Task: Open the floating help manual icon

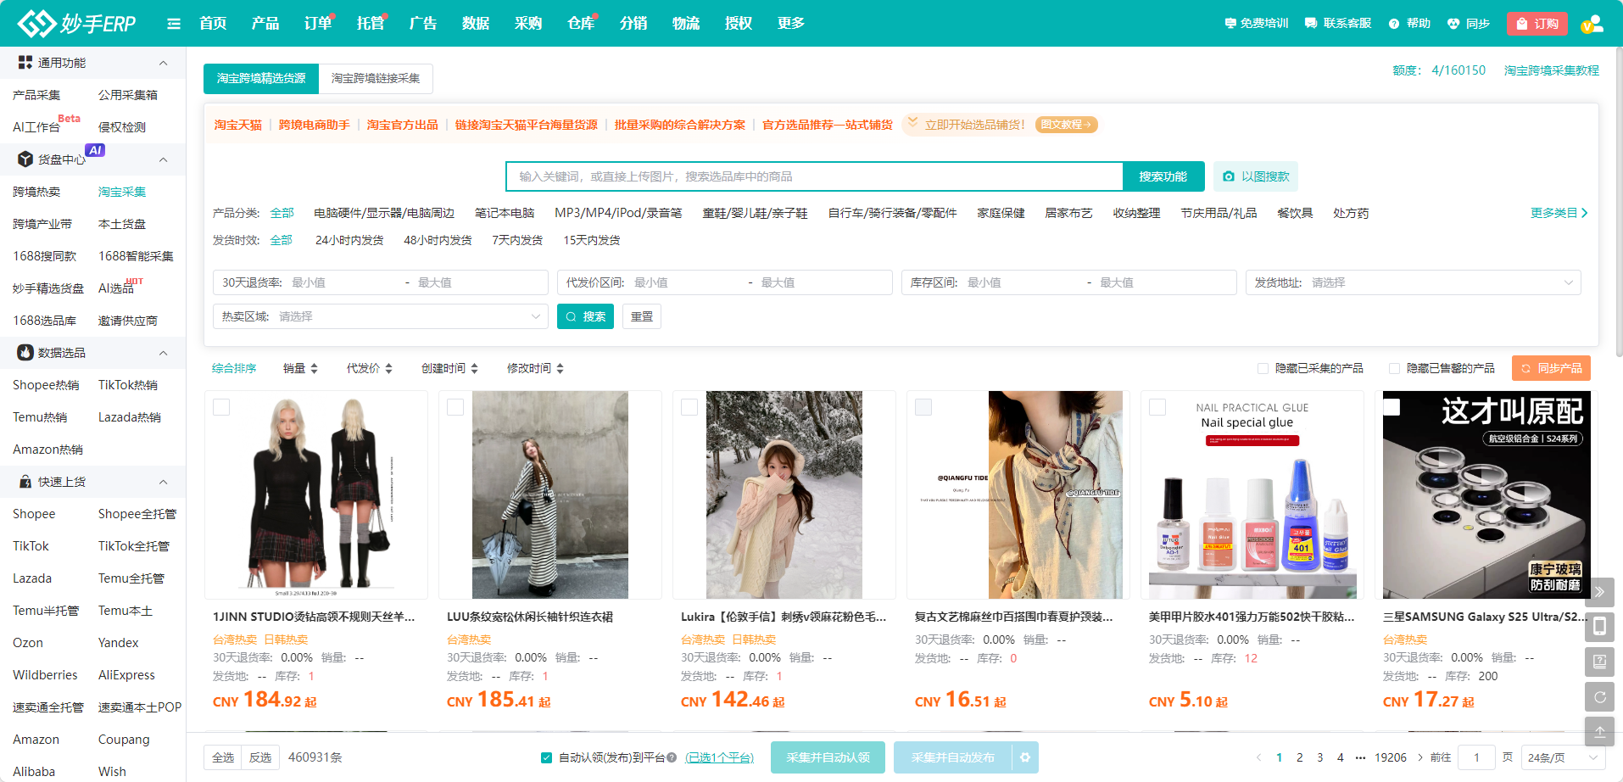Action: (1599, 662)
